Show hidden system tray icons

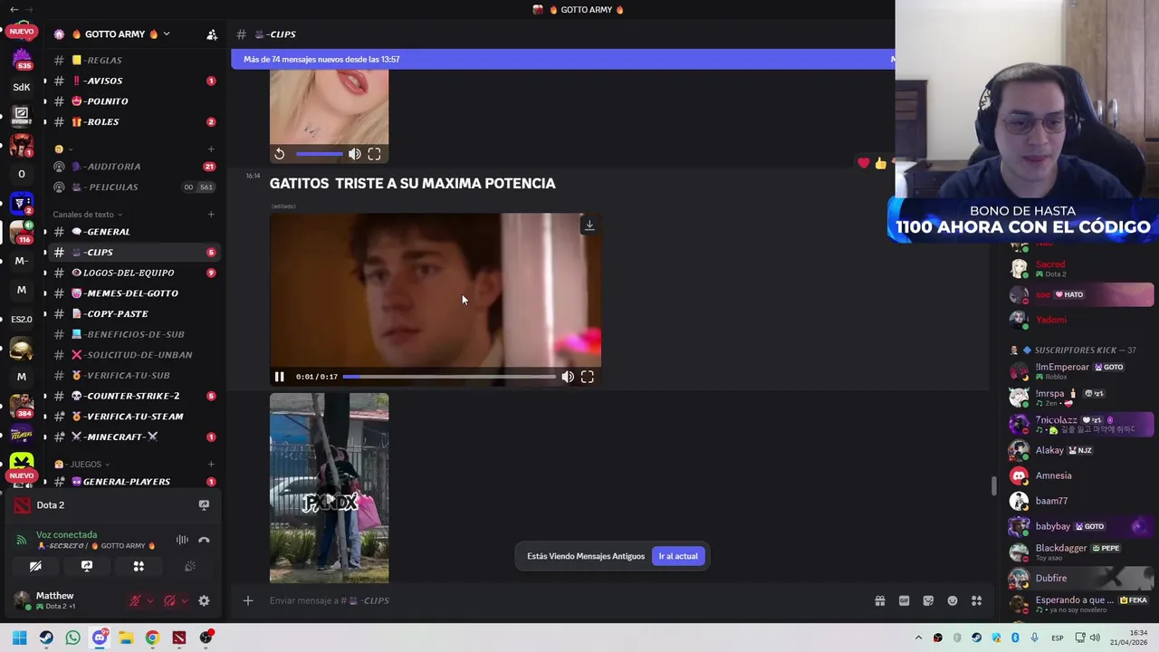coord(918,638)
